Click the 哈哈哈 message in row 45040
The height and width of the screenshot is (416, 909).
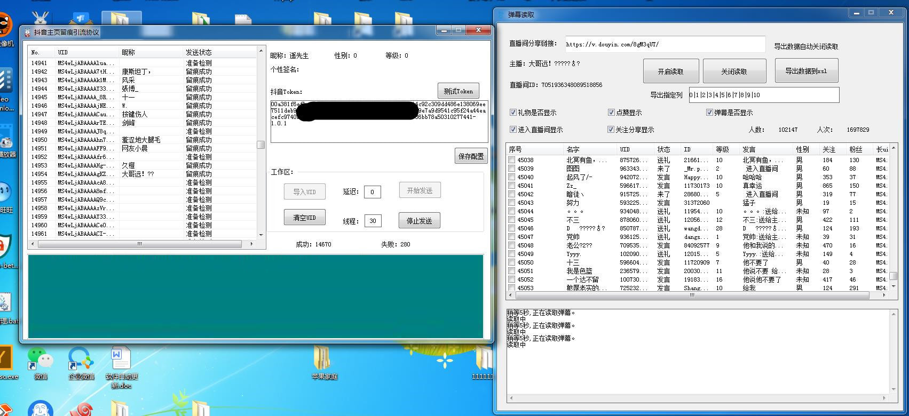(752, 177)
